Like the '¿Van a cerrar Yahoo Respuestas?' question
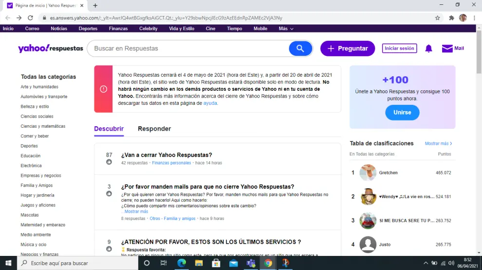This screenshot has height=270, width=482. (109, 162)
